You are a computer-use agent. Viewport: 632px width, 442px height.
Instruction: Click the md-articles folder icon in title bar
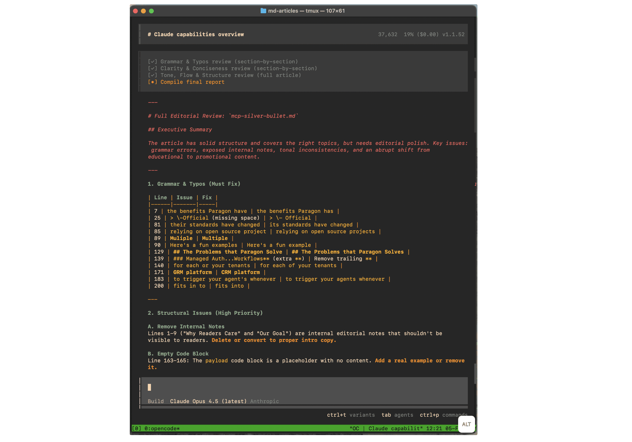(x=263, y=11)
